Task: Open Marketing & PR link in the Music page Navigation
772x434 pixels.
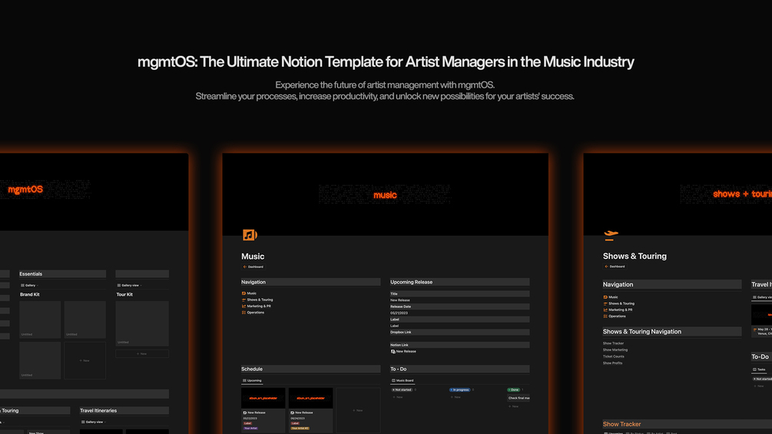Action: (x=258, y=306)
